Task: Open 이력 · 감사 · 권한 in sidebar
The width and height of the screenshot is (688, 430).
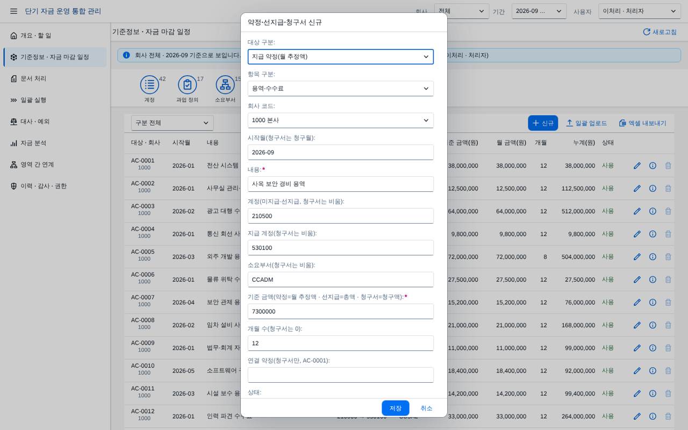Action: [55, 186]
